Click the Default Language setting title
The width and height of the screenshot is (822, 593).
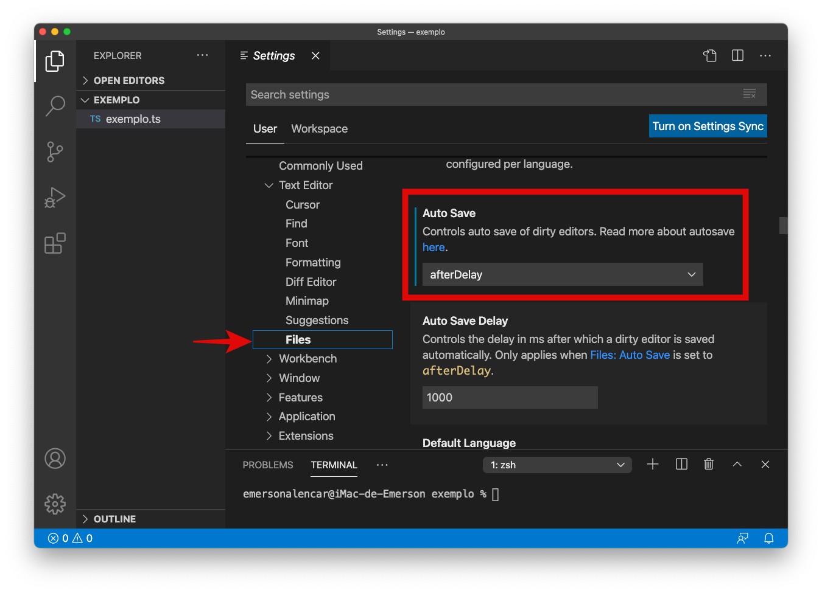pyautogui.click(x=469, y=443)
